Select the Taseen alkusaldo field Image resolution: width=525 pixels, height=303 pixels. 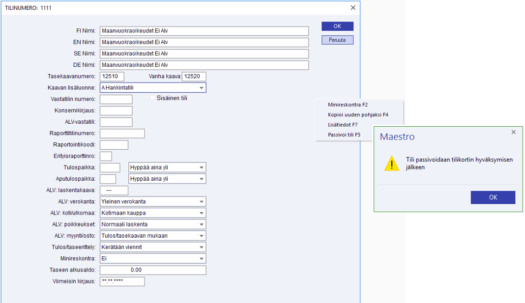click(x=153, y=270)
